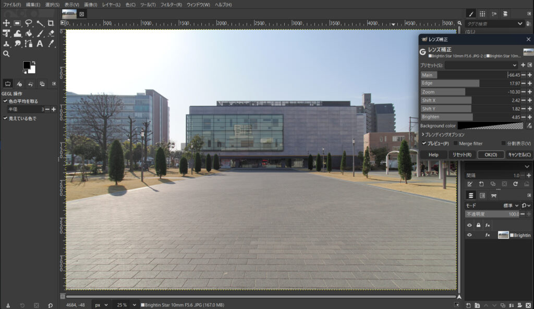The image size is (534, 309).
Task: Enable the Merge filter checkbox
Action: click(x=455, y=144)
